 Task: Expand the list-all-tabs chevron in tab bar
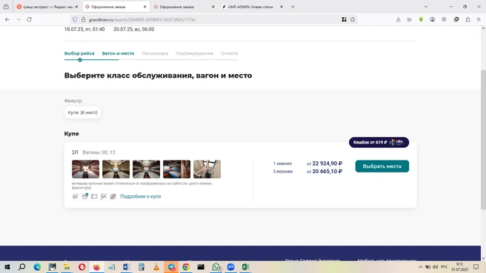425,7
